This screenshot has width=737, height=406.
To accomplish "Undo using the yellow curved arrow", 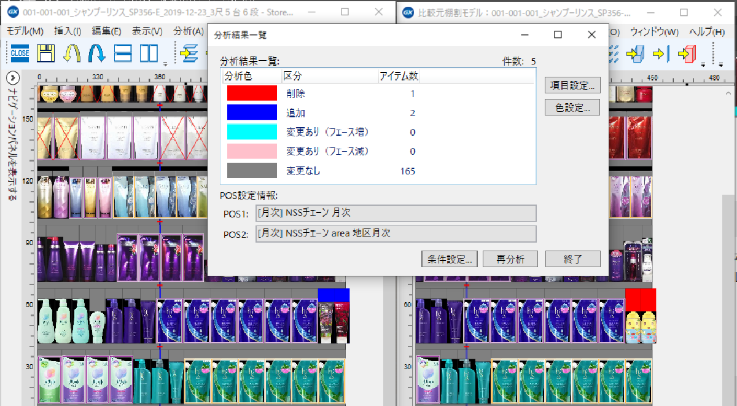I will point(71,53).
